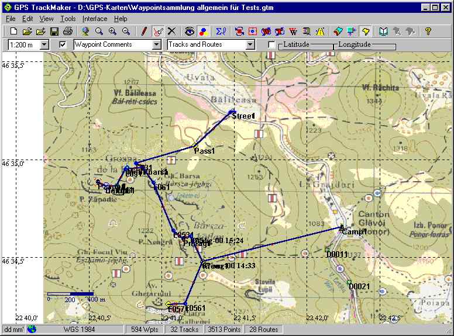Click the red T track transfer icon
The image size is (454, 336).
tap(280, 31)
